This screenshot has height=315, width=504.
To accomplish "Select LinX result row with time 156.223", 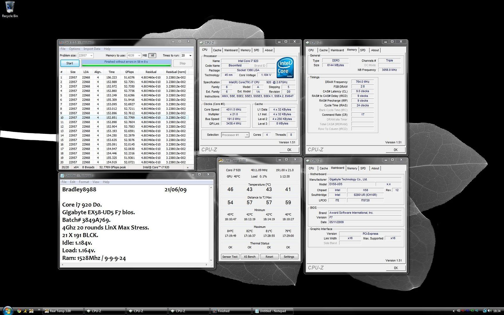I will [x=124, y=78].
